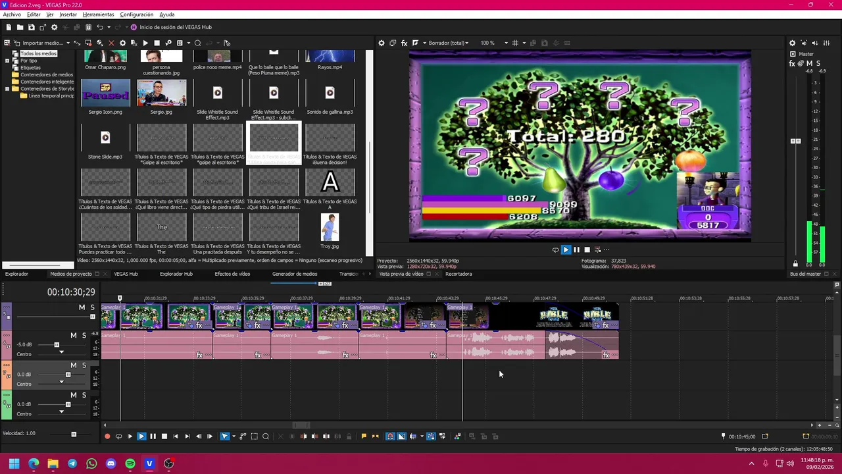Switch to the Recortadora tab
The height and width of the screenshot is (474, 842).
coord(458,274)
